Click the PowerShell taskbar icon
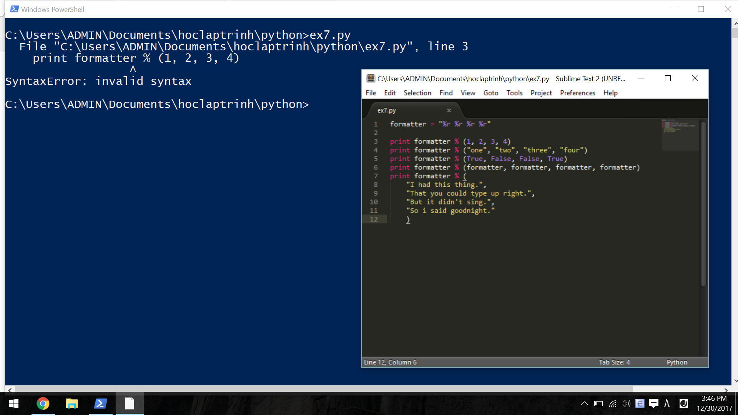Image resolution: width=738 pixels, height=415 pixels. [x=101, y=404]
